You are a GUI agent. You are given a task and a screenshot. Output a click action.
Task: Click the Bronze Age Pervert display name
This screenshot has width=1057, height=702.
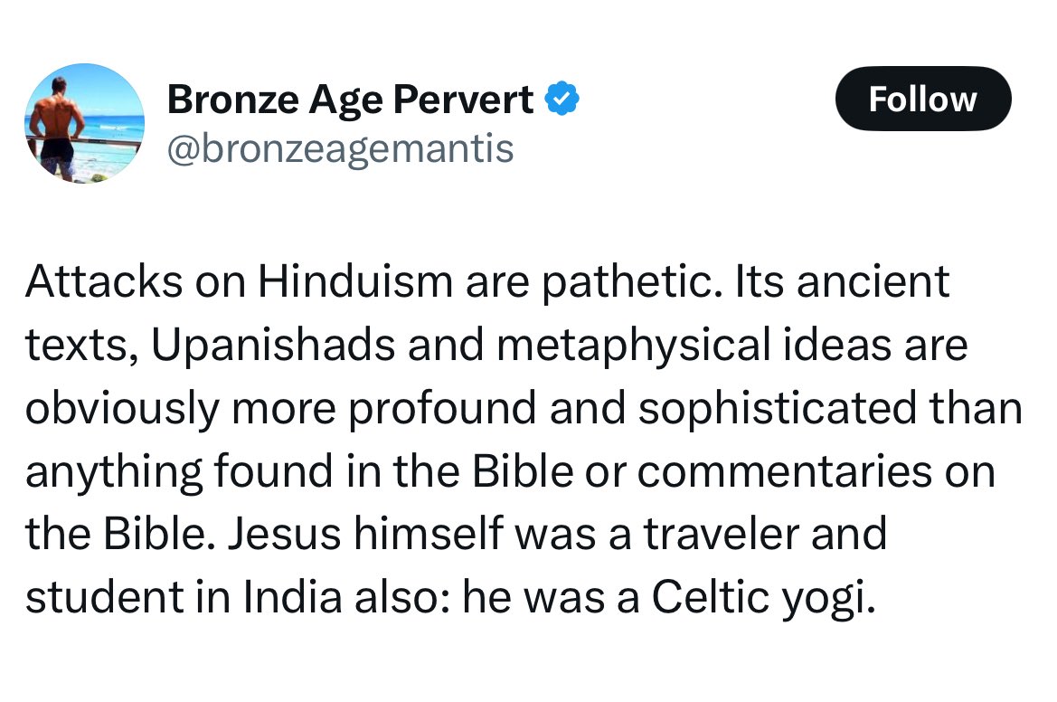click(350, 100)
